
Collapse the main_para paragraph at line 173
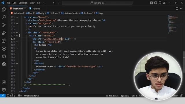[17, 23]
